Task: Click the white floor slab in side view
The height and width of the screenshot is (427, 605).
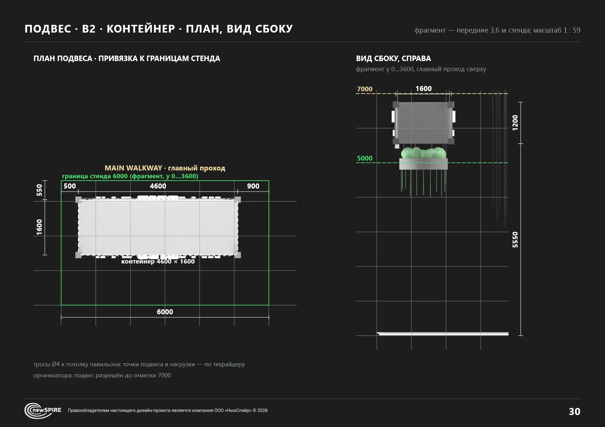Action: 443,334
